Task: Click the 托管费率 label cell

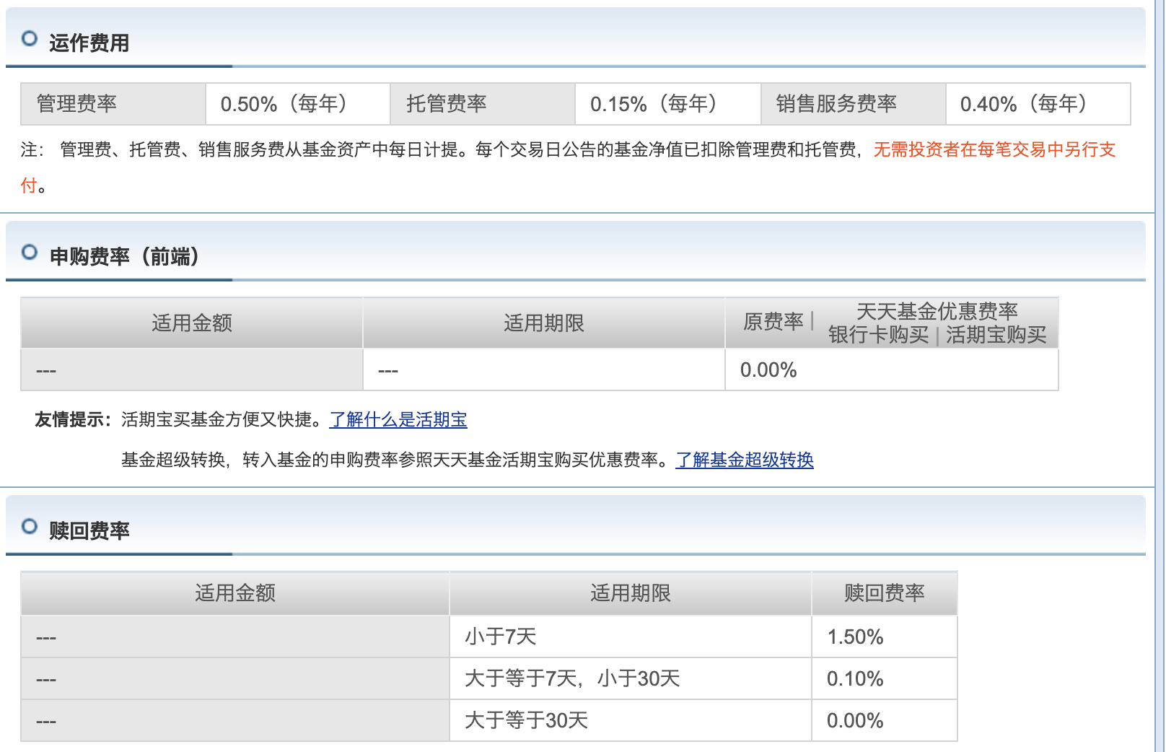Action: pos(446,104)
